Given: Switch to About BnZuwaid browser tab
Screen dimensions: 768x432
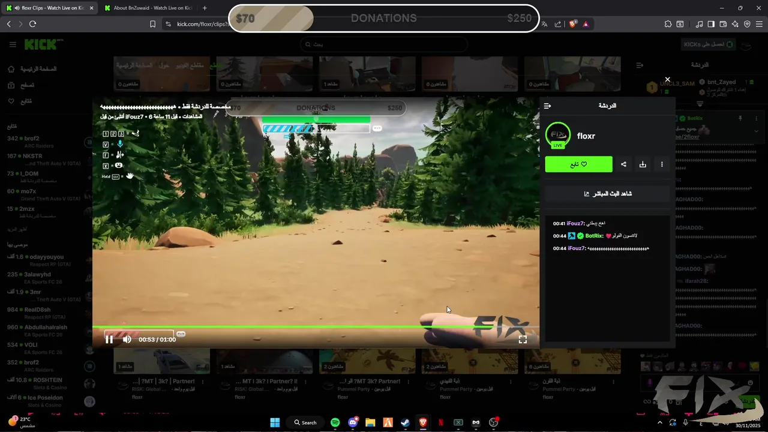Looking at the screenshot, I should tap(149, 8).
